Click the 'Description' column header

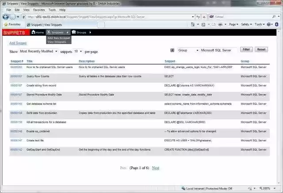pos(87,61)
